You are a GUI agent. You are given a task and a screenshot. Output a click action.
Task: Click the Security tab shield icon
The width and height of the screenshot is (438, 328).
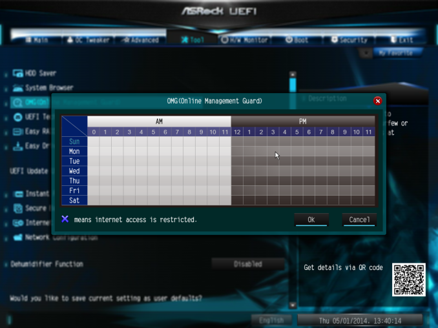click(335, 39)
